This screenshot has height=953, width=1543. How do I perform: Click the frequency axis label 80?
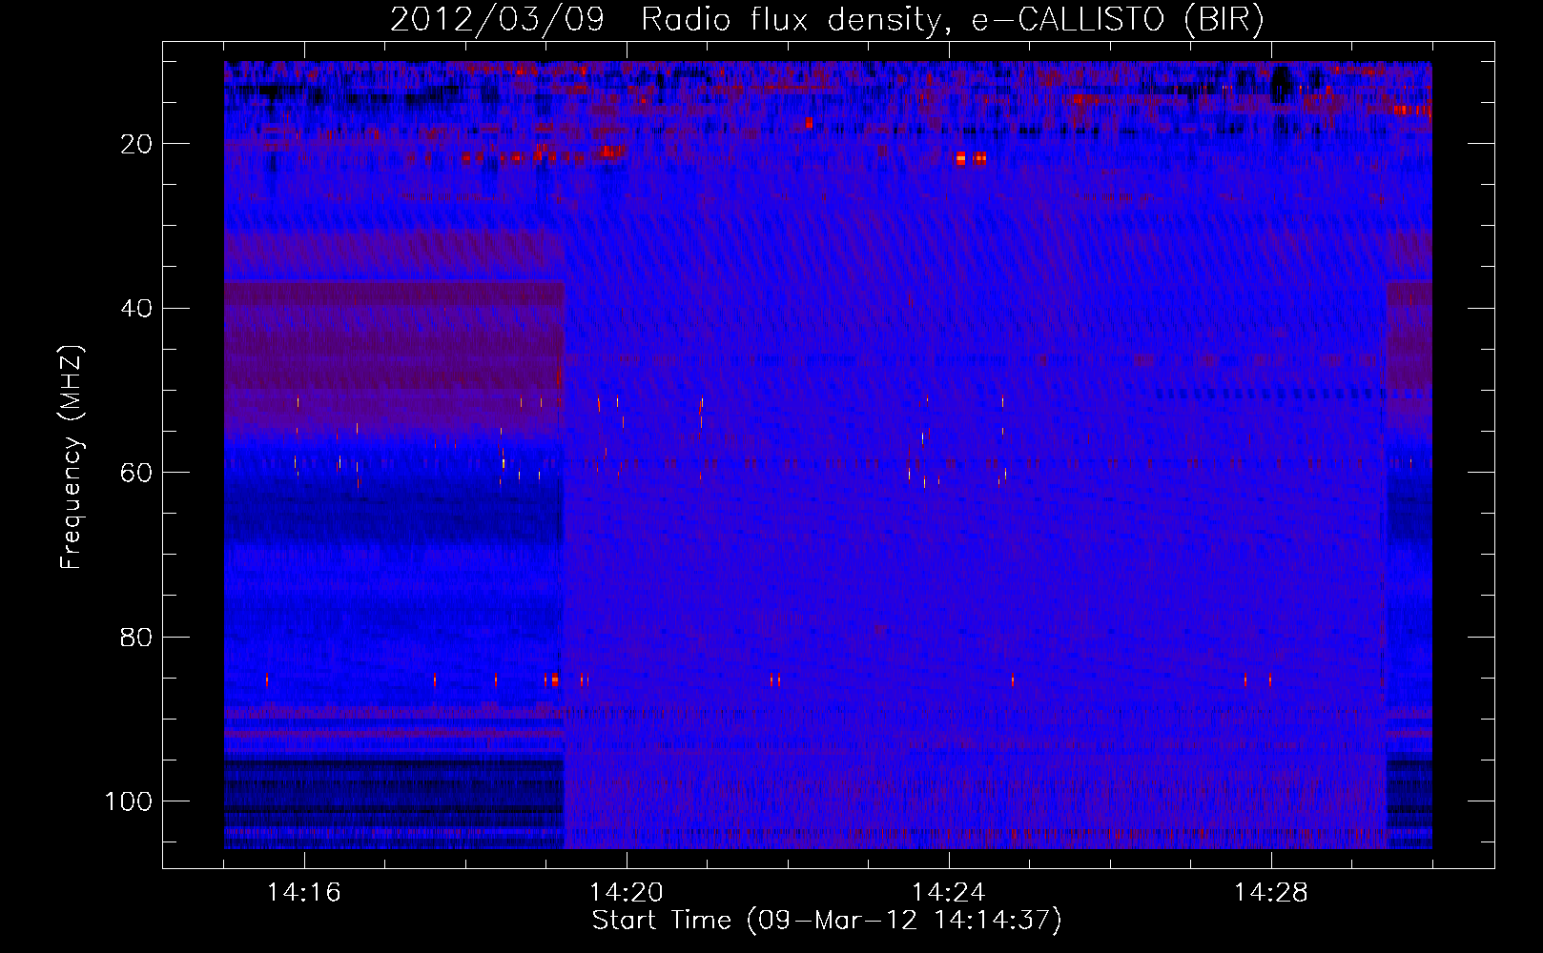(136, 638)
